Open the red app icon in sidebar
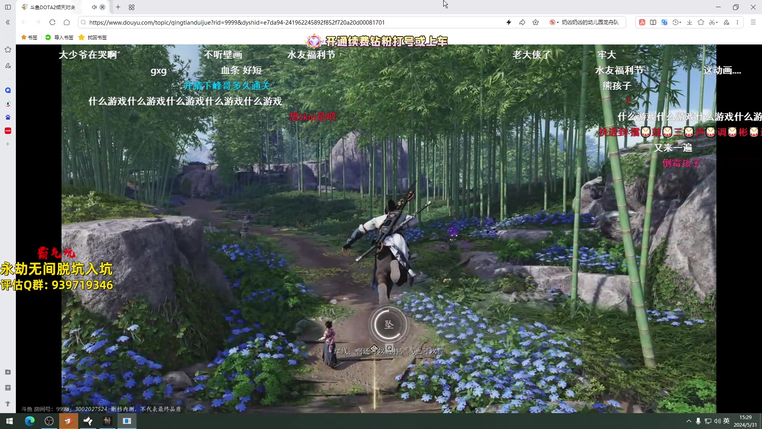The image size is (762, 429). 8,131
